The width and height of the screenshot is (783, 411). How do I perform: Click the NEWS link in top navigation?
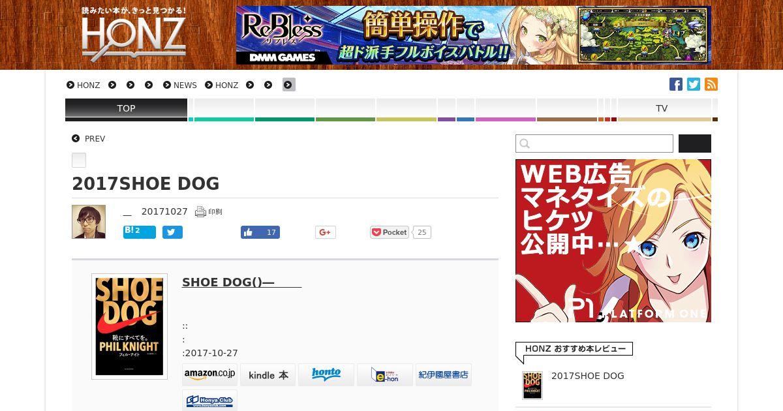180,85
